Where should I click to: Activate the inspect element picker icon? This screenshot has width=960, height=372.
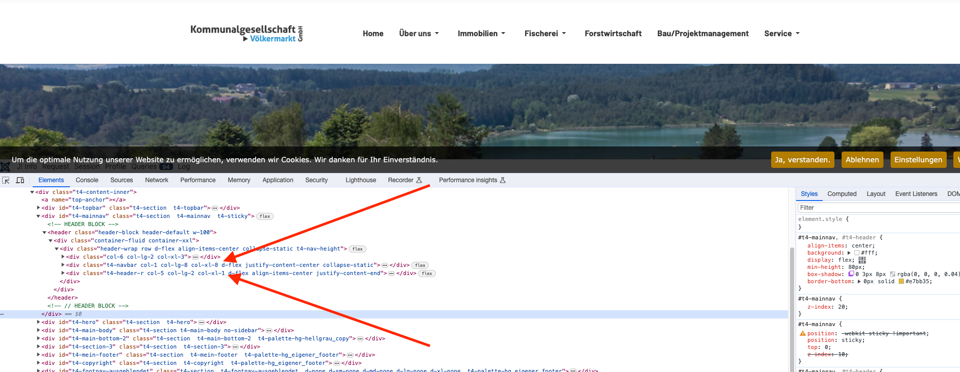coord(6,180)
